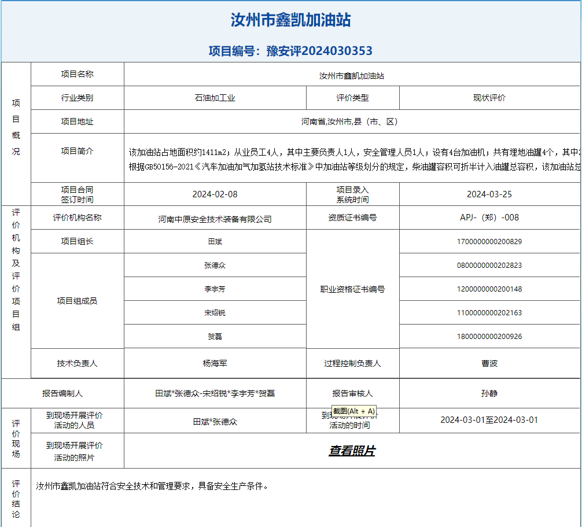Select 张德众 in the 项目组成员 list
This screenshot has height=527, width=582.
[x=215, y=266]
